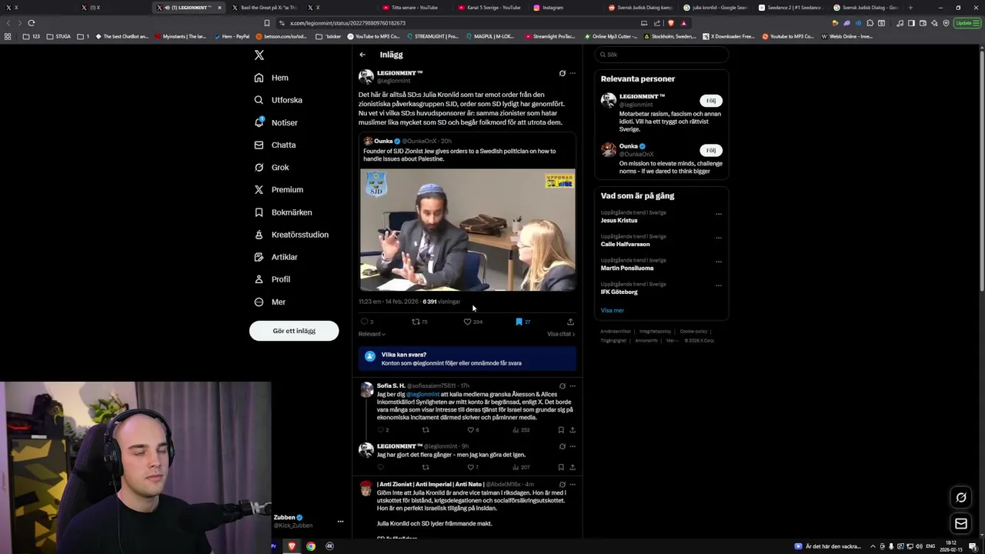
Task: Open Brave browser in the taskbar
Action: (292, 546)
